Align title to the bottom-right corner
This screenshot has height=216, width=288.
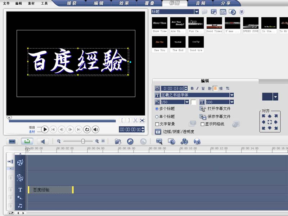coord(276,128)
